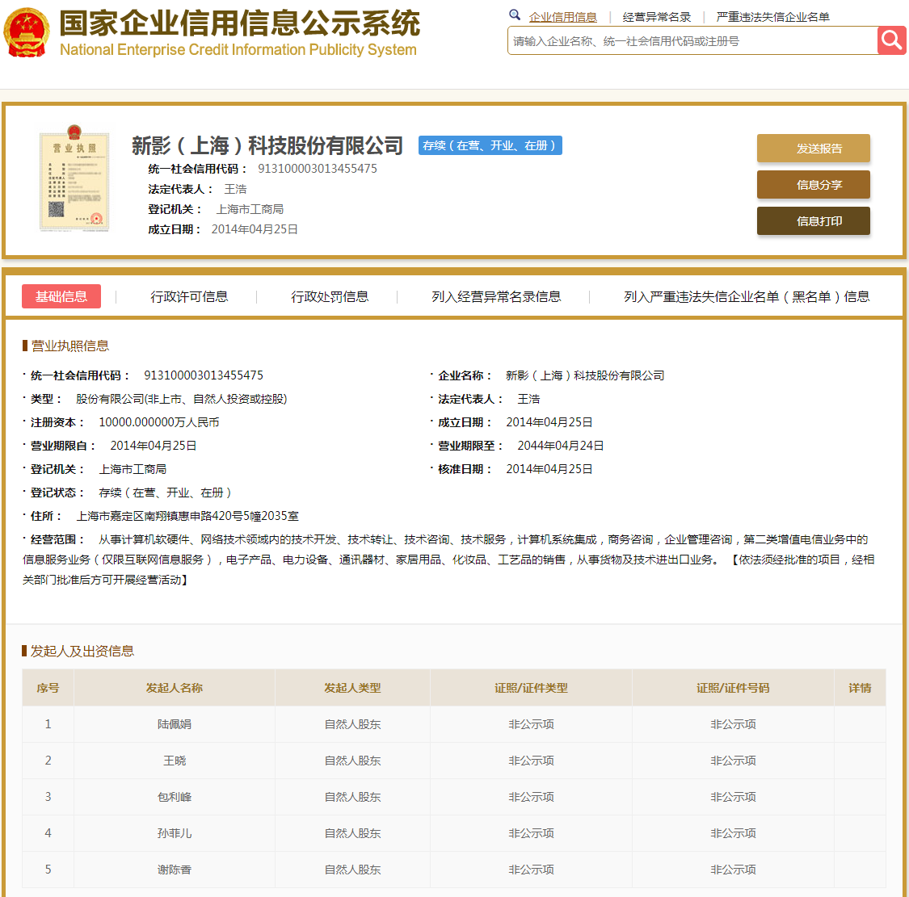Click the red search button beside the input box
Screen dimensions: 909x897
(x=891, y=40)
